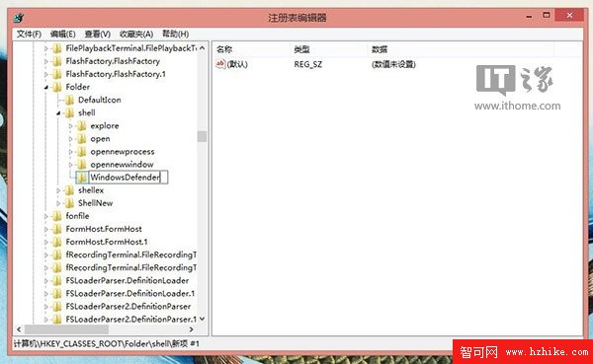593x364 pixels.
Task: Select the FormHost.FormHost key label
Action: pos(104,229)
